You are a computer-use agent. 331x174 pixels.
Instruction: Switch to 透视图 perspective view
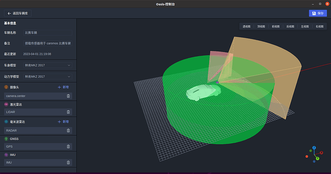(247, 26)
